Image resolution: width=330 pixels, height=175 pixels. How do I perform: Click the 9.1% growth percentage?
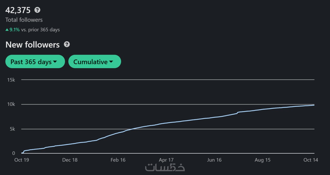pyautogui.click(x=14, y=30)
